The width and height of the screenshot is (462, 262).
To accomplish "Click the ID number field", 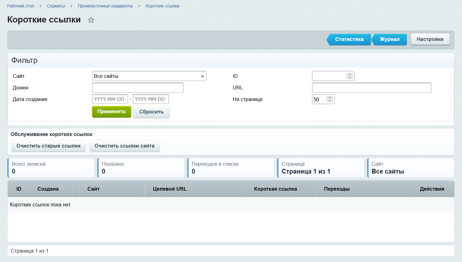I will (329, 76).
